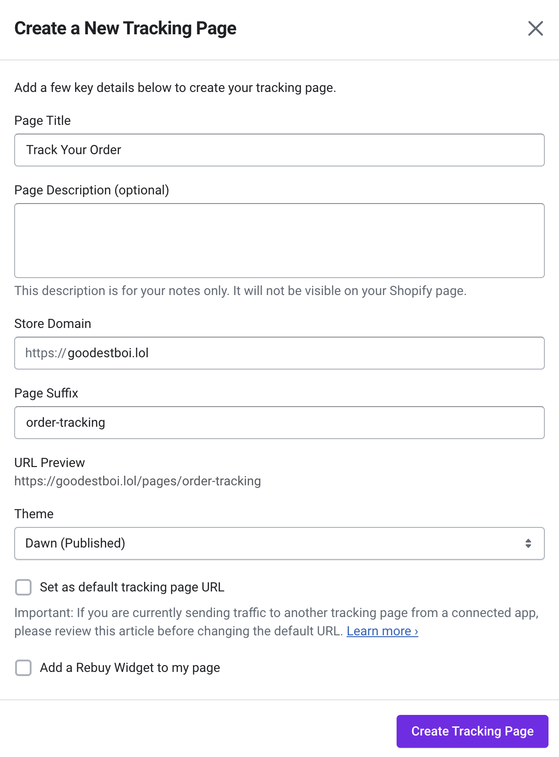
Task: Click the Store Domain label
Action: tap(53, 324)
